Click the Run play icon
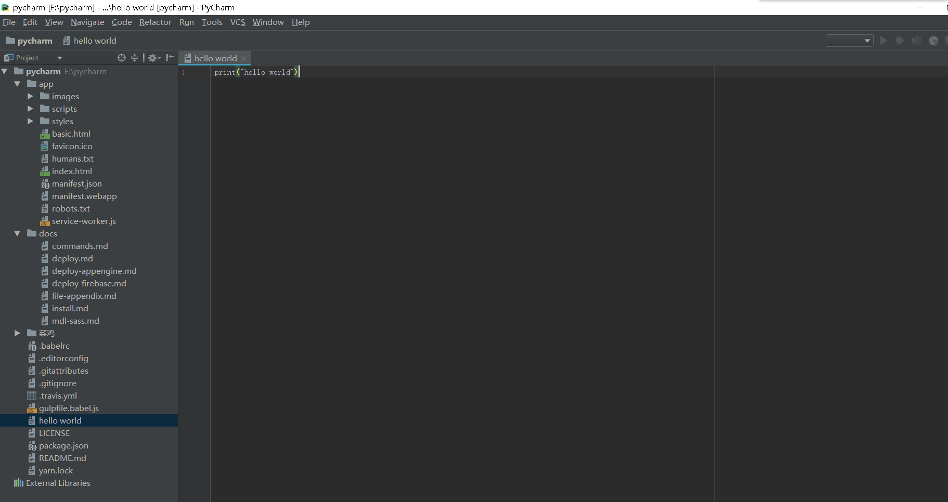Screen dimensions: 948x502 click(x=883, y=41)
